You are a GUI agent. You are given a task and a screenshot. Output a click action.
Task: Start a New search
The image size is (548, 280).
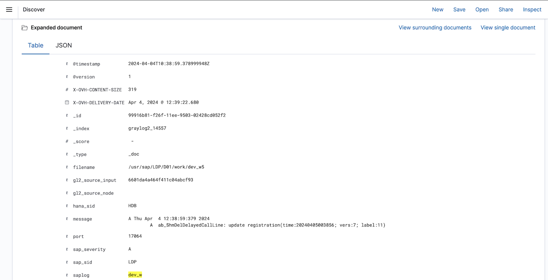click(438, 9)
